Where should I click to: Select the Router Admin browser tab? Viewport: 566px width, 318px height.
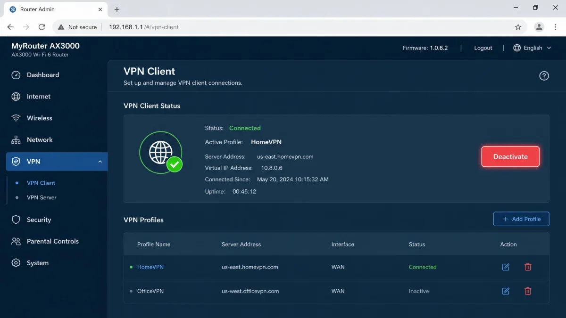tap(56, 9)
